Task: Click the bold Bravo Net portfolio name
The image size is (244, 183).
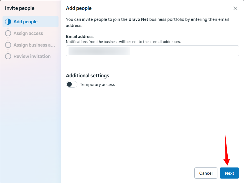Action: click(x=138, y=19)
